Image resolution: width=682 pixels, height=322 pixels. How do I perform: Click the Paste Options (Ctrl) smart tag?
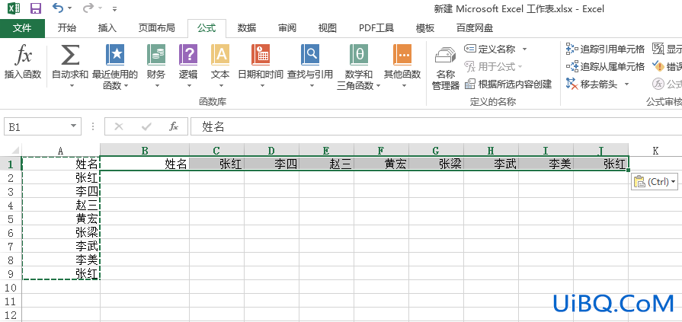point(654,182)
